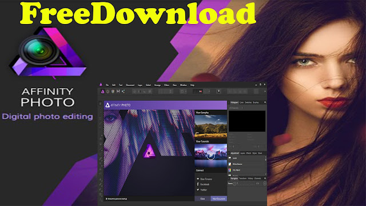This screenshot has width=366, height=206.
Task: Open the Text menu
Action: pos(121,85)
